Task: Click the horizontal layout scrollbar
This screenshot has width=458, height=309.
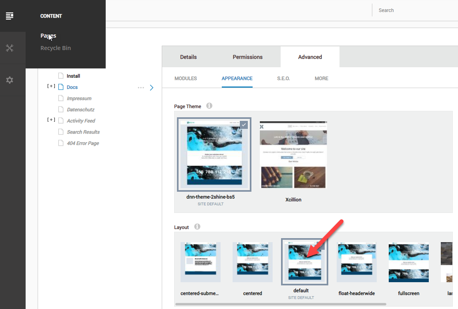Action: (280, 304)
